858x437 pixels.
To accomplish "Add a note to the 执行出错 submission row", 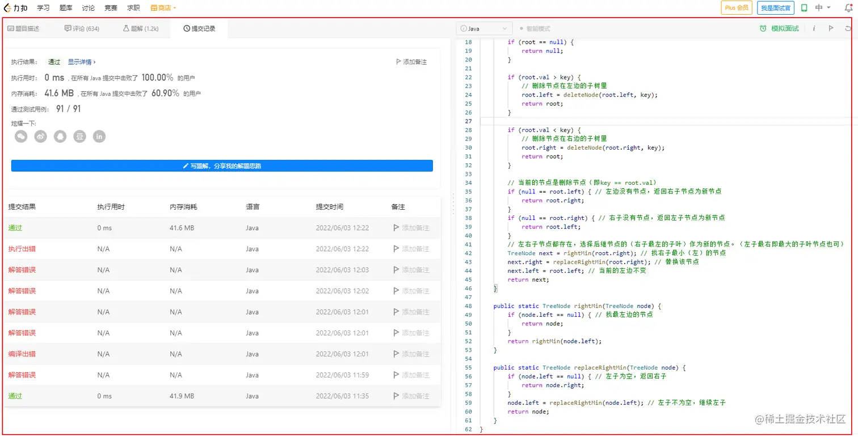I will coord(411,249).
